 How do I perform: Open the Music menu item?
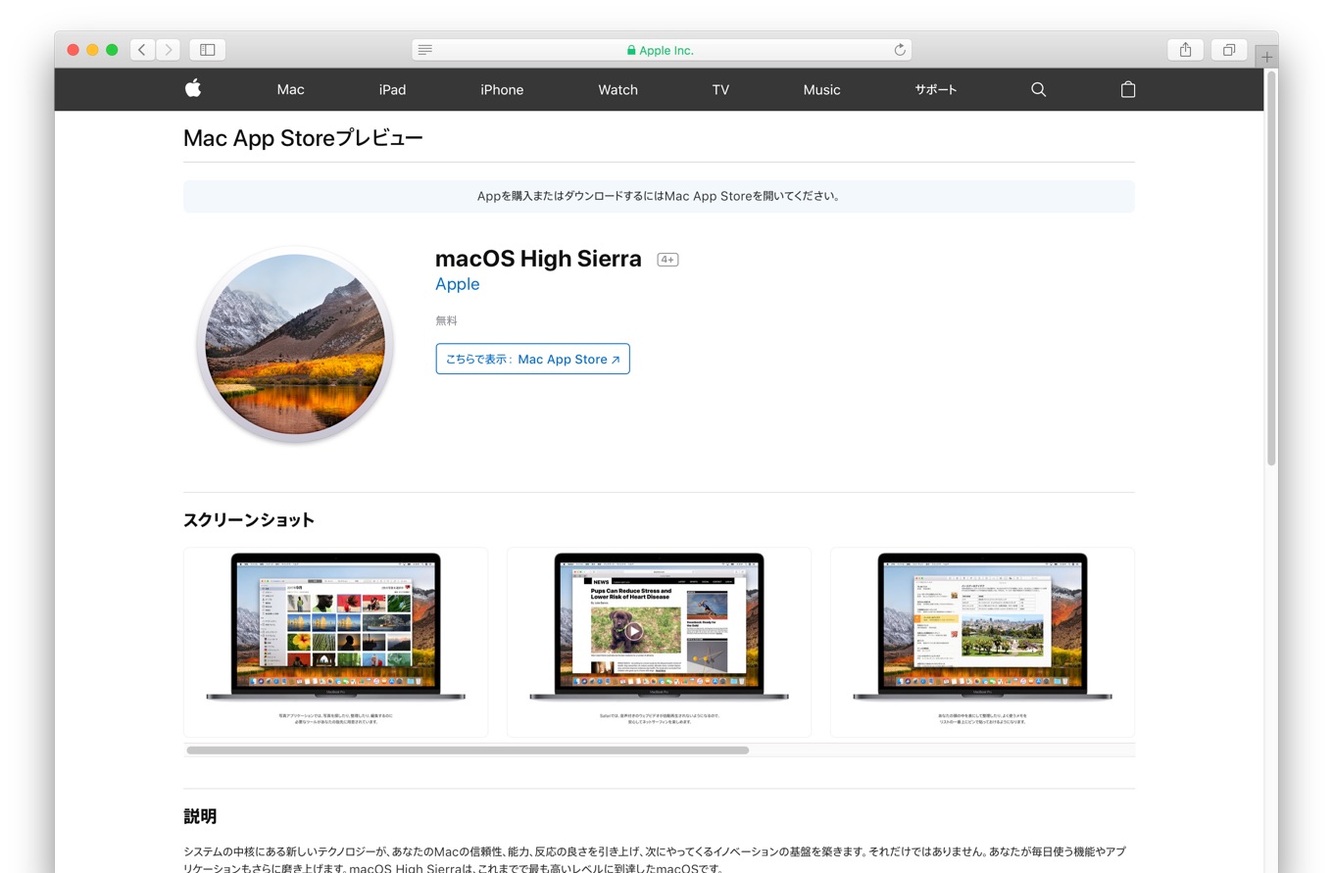tap(821, 89)
